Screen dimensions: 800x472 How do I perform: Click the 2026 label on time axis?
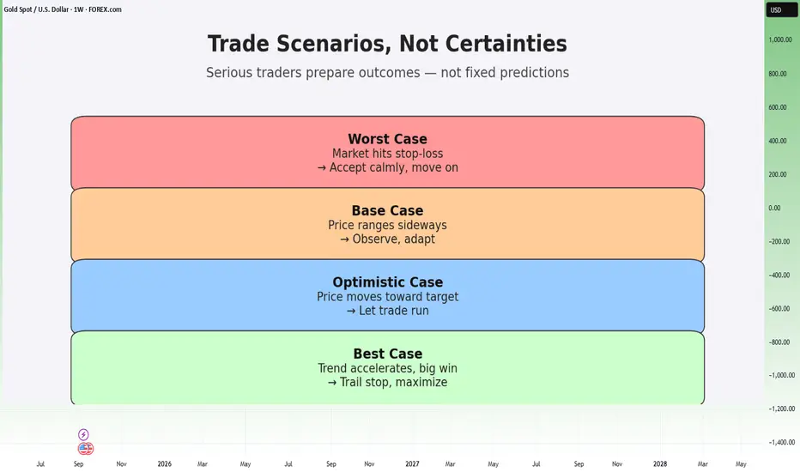(x=164, y=463)
